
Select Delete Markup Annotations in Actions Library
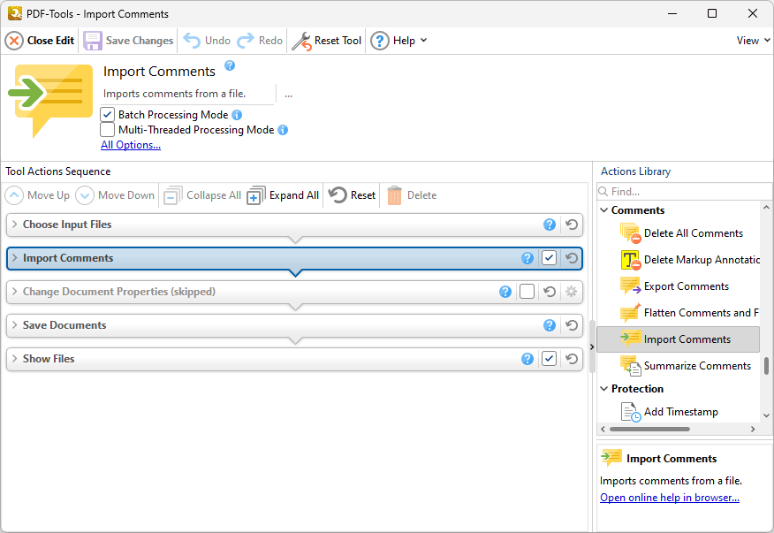tap(689, 260)
